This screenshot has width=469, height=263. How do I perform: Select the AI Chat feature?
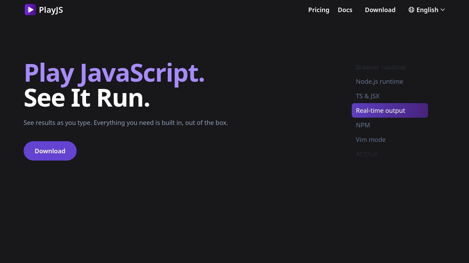pos(390,154)
